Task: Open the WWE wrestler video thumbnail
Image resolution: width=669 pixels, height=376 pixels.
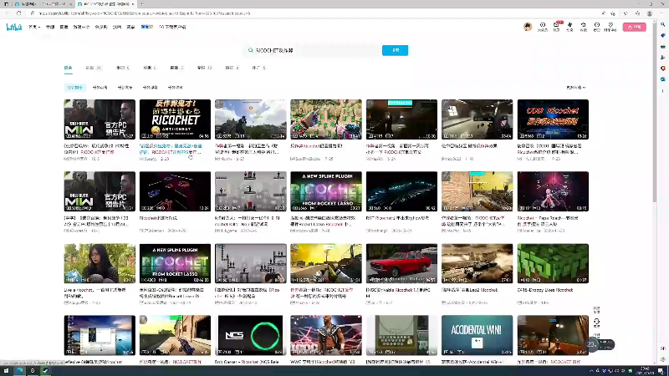Action: pyautogui.click(x=326, y=336)
